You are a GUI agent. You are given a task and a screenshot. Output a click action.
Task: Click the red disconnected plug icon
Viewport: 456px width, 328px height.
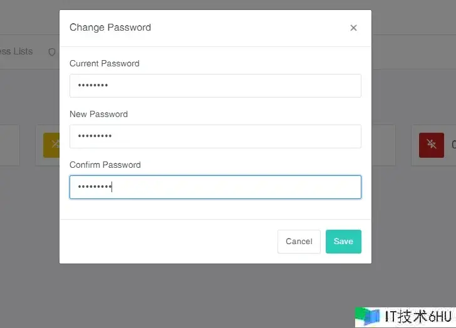click(x=431, y=145)
